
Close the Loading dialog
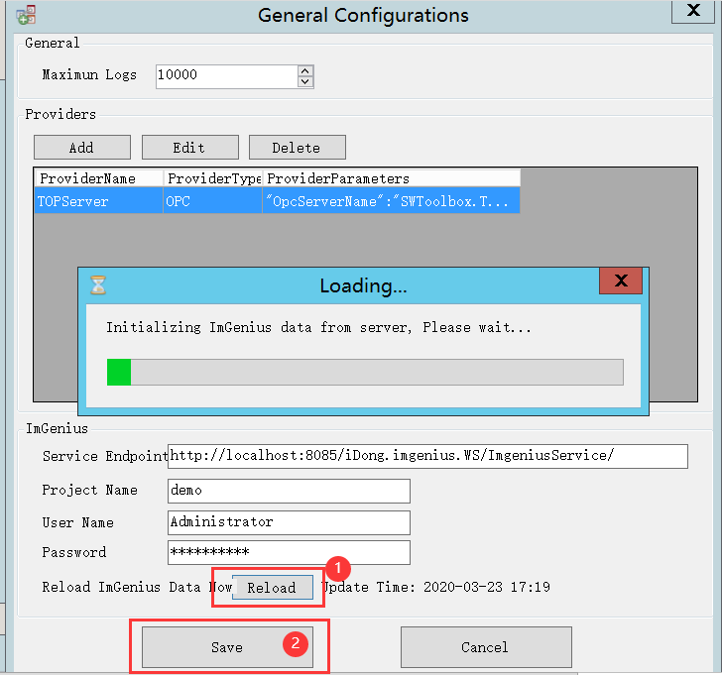coord(621,281)
